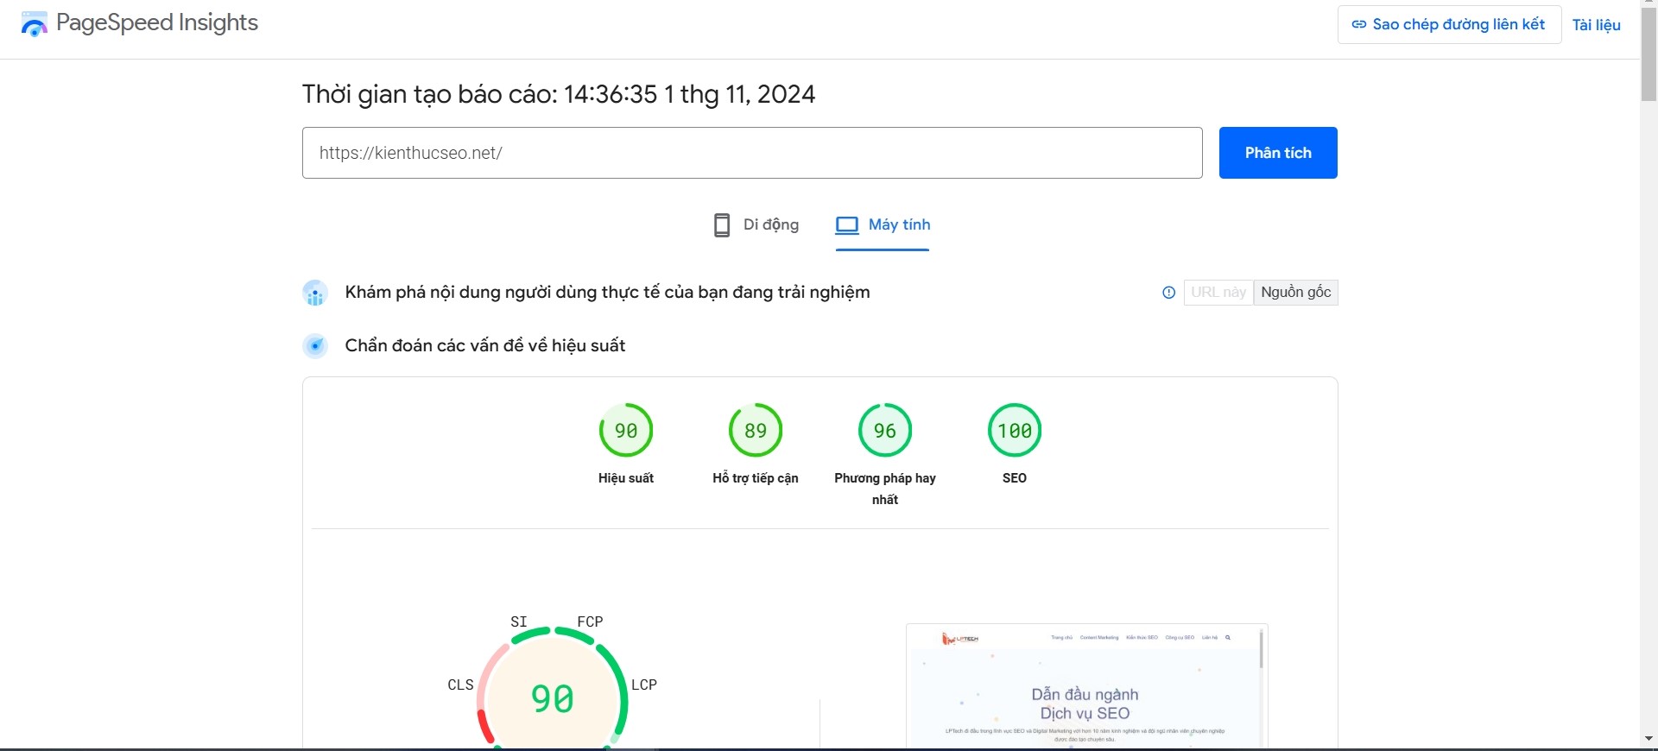Viewport: 1658px width, 751px height.
Task: Click the large 90 performance score
Action: [552, 698]
